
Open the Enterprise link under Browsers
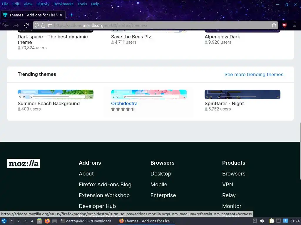pos(163,195)
